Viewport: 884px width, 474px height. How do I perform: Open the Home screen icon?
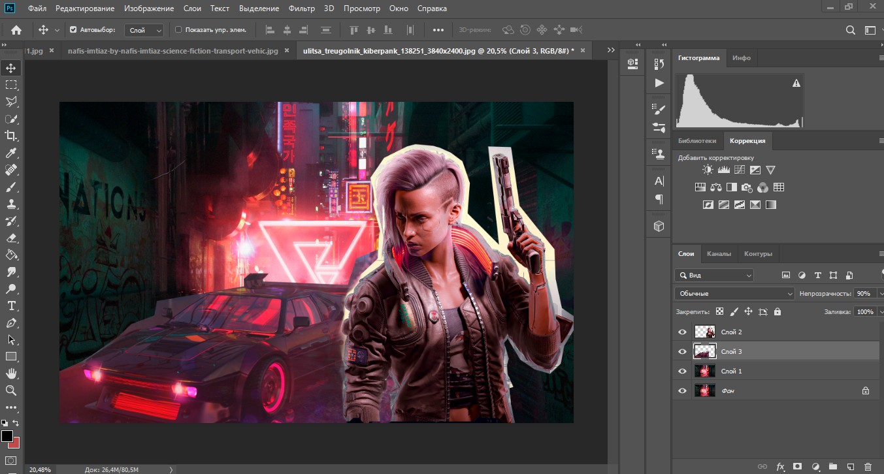point(16,29)
